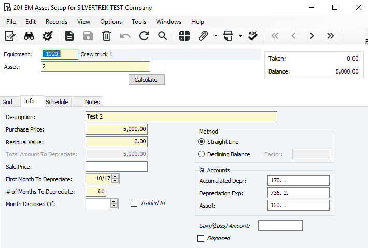Screen dimensions: 368x248
Task: Click the Factor field
Action: click(x=312, y=154)
